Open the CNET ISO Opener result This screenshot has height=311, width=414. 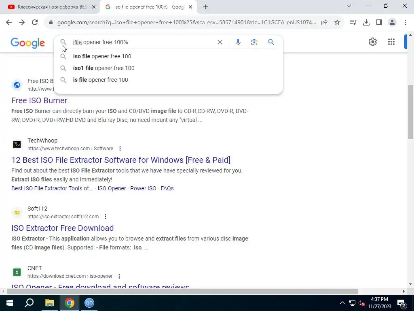100,287
